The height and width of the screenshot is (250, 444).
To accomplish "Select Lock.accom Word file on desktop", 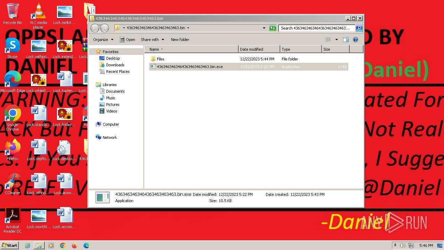I will (65, 218).
